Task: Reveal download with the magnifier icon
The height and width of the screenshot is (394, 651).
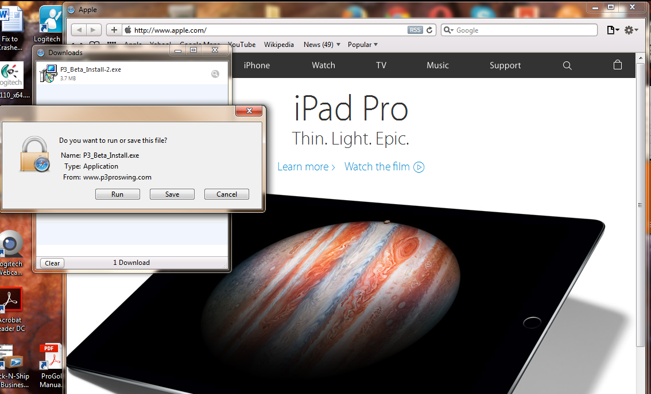Action: [x=215, y=74]
